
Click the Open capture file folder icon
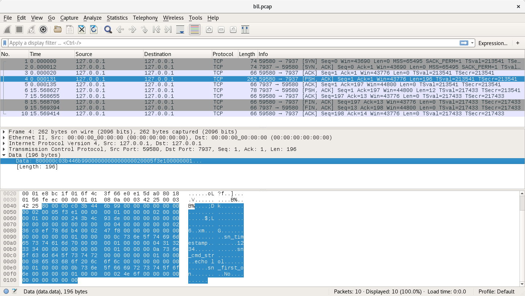pyautogui.click(x=57, y=30)
